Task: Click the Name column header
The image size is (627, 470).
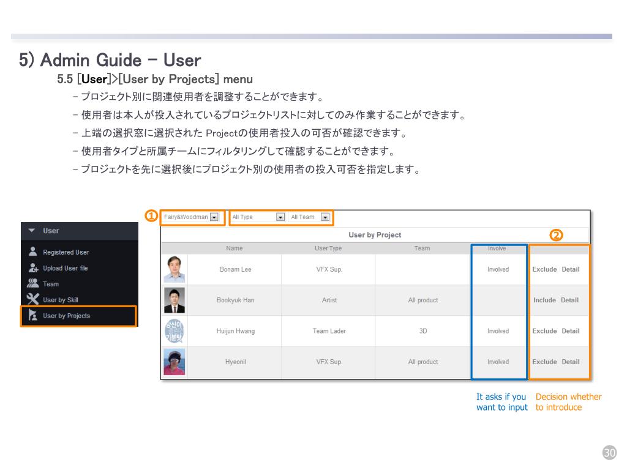Action: [235, 248]
